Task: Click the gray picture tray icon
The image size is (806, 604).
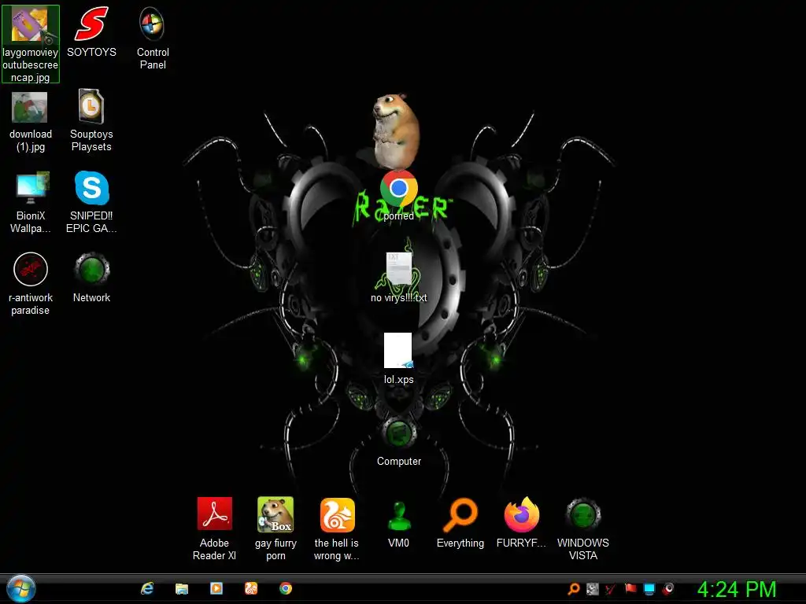Action: click(x=593, y=589)
